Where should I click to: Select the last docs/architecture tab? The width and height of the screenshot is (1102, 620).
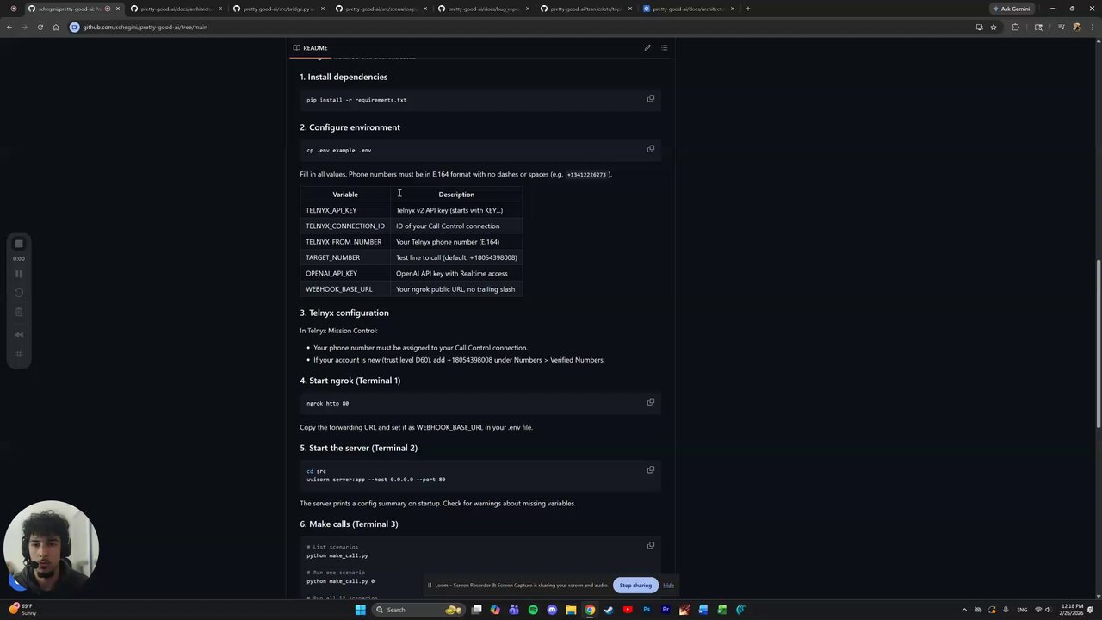(x=687, y=9)
